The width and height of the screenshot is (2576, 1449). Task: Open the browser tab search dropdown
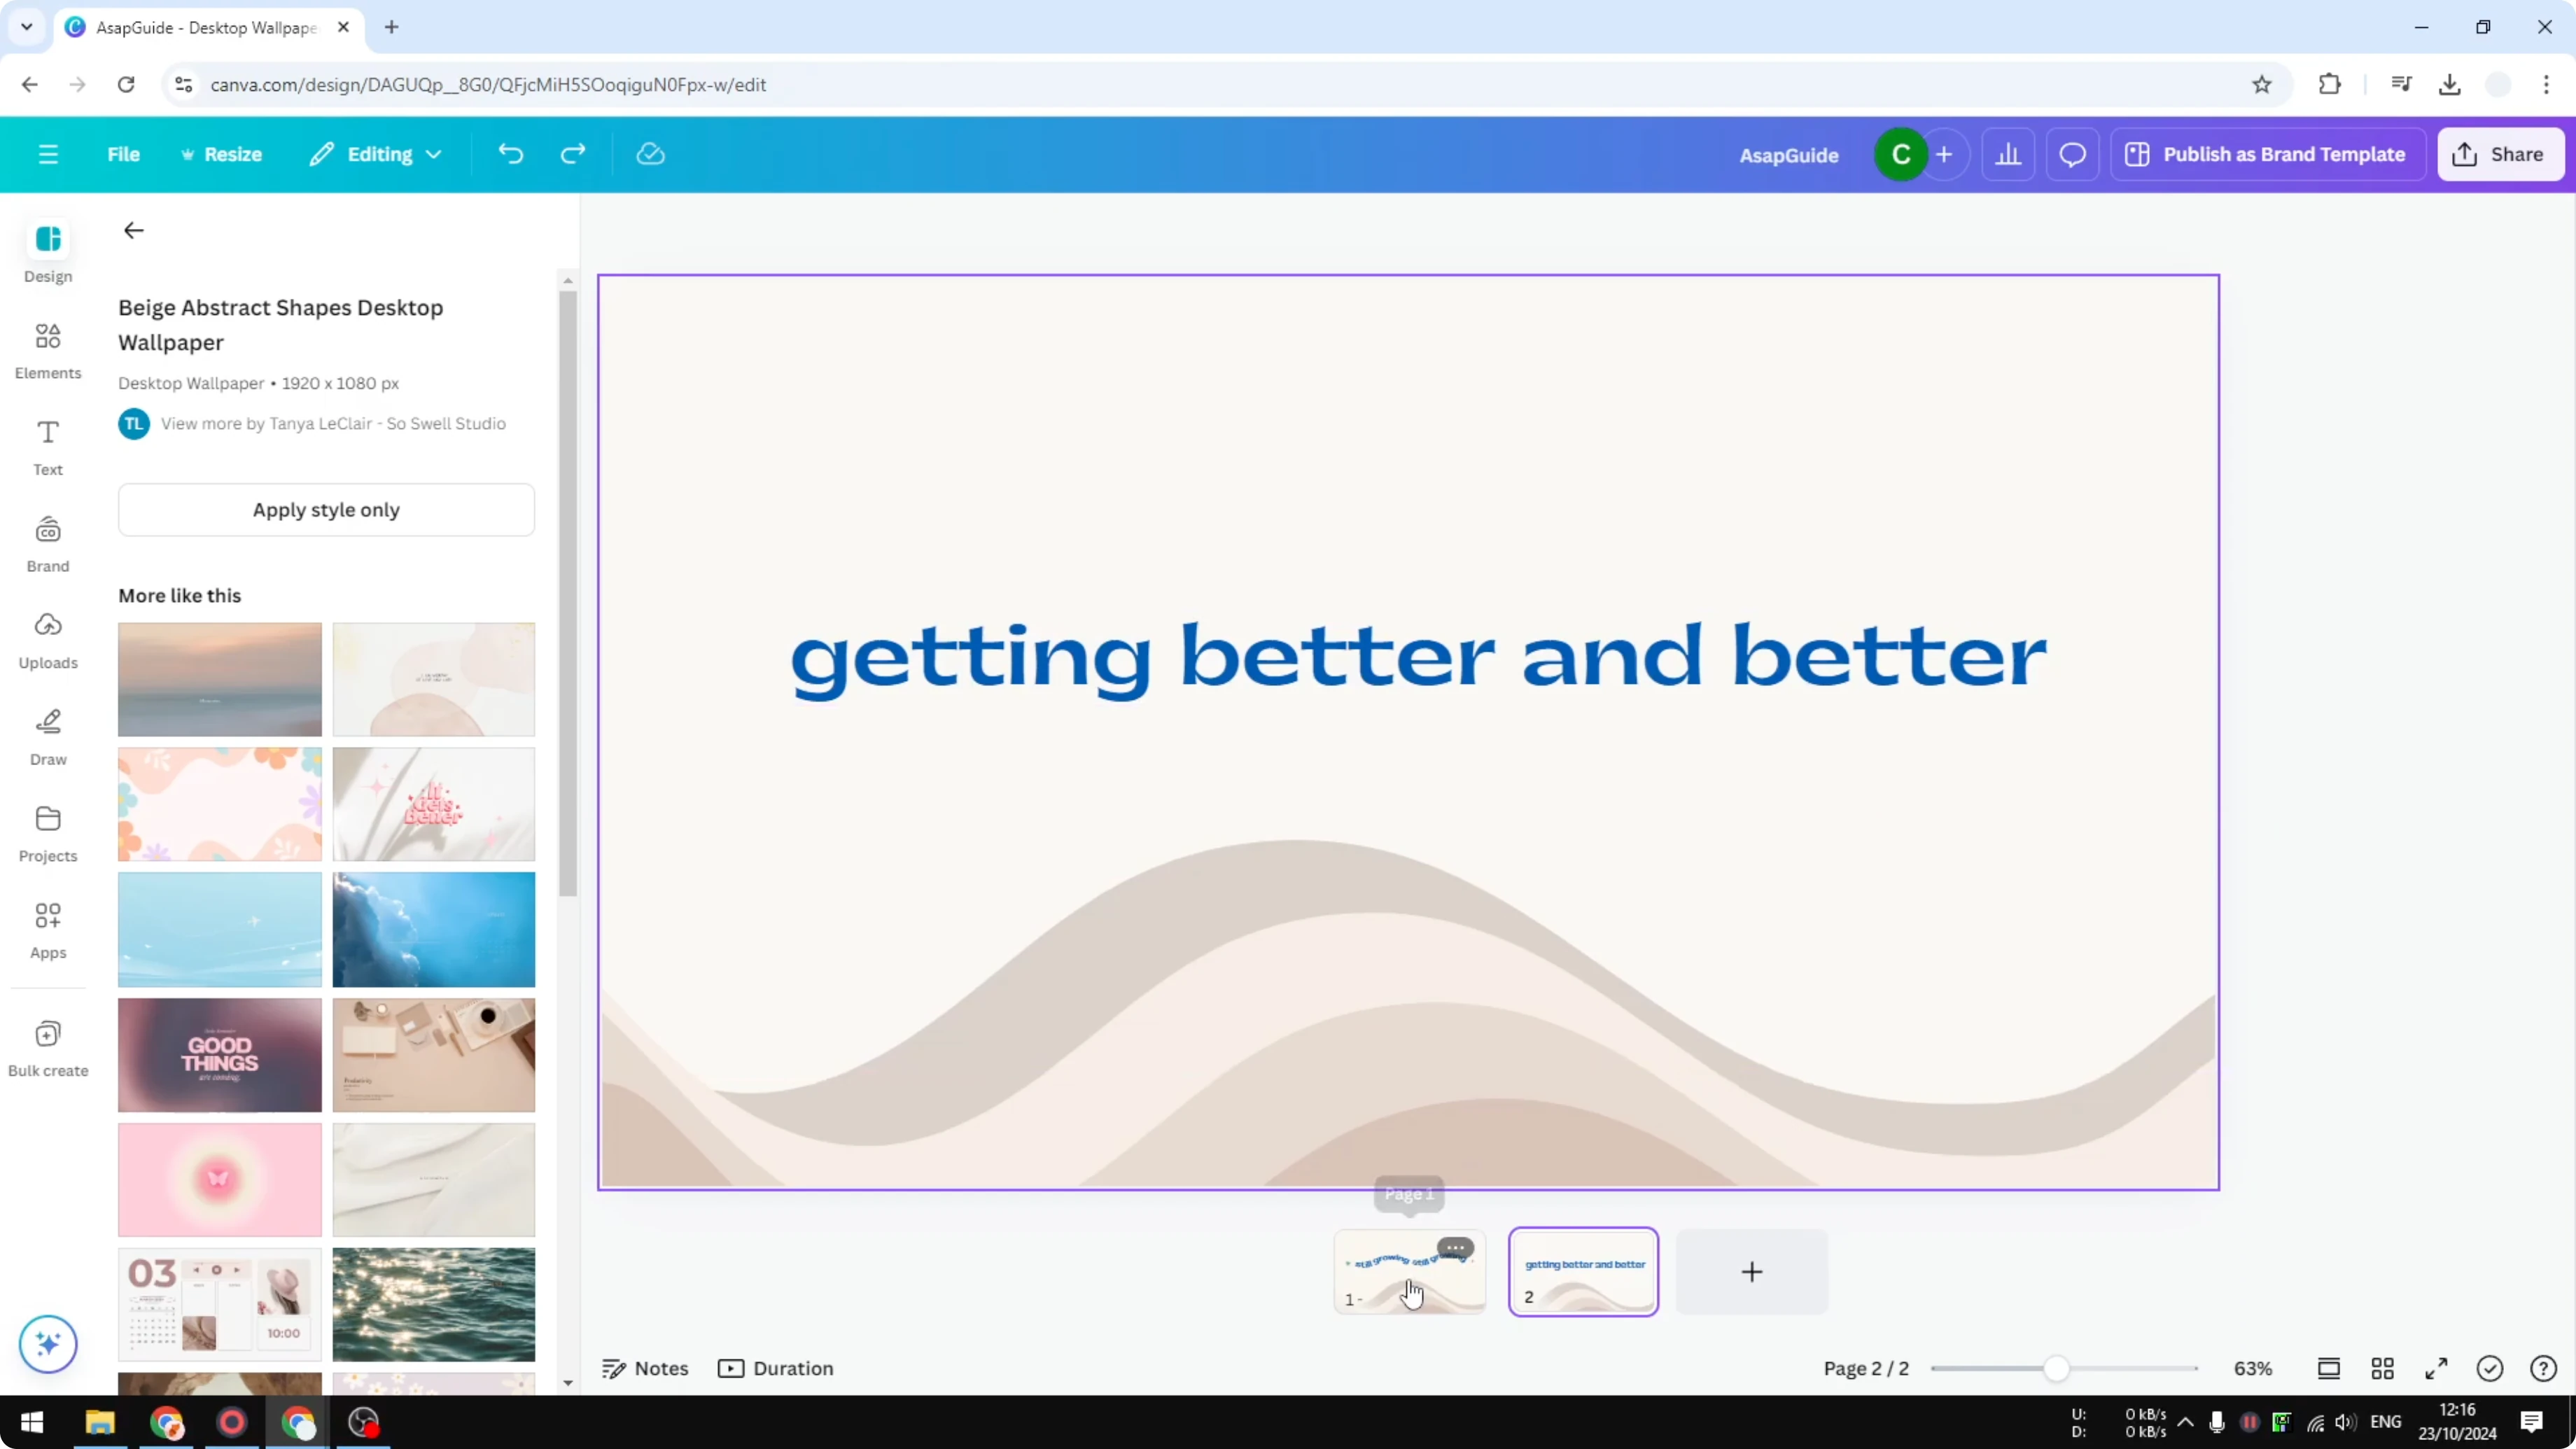[26, 27]
